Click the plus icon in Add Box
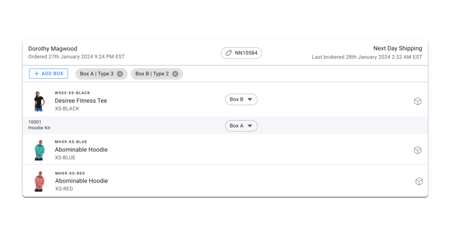 coord(36,74)
